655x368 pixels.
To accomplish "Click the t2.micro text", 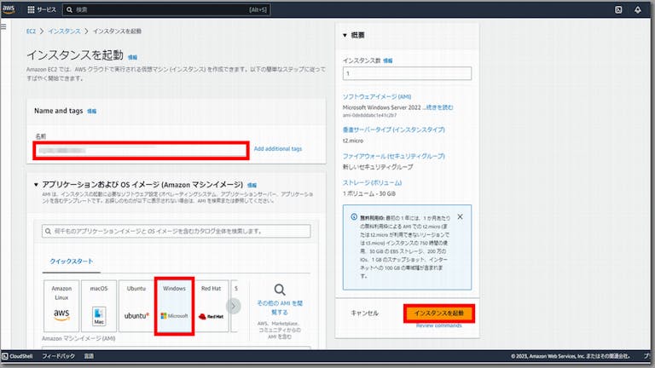I will pos(353,141).
